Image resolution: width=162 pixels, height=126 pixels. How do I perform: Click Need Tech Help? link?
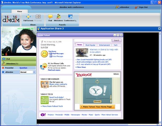(x=56, y=97)
